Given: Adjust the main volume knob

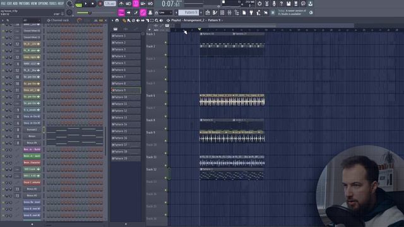Looking at the screenshot, I should (69, 4).
